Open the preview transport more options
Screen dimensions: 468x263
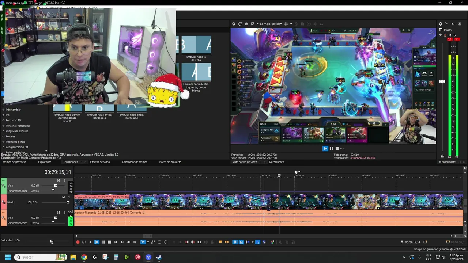pos(343,148)
